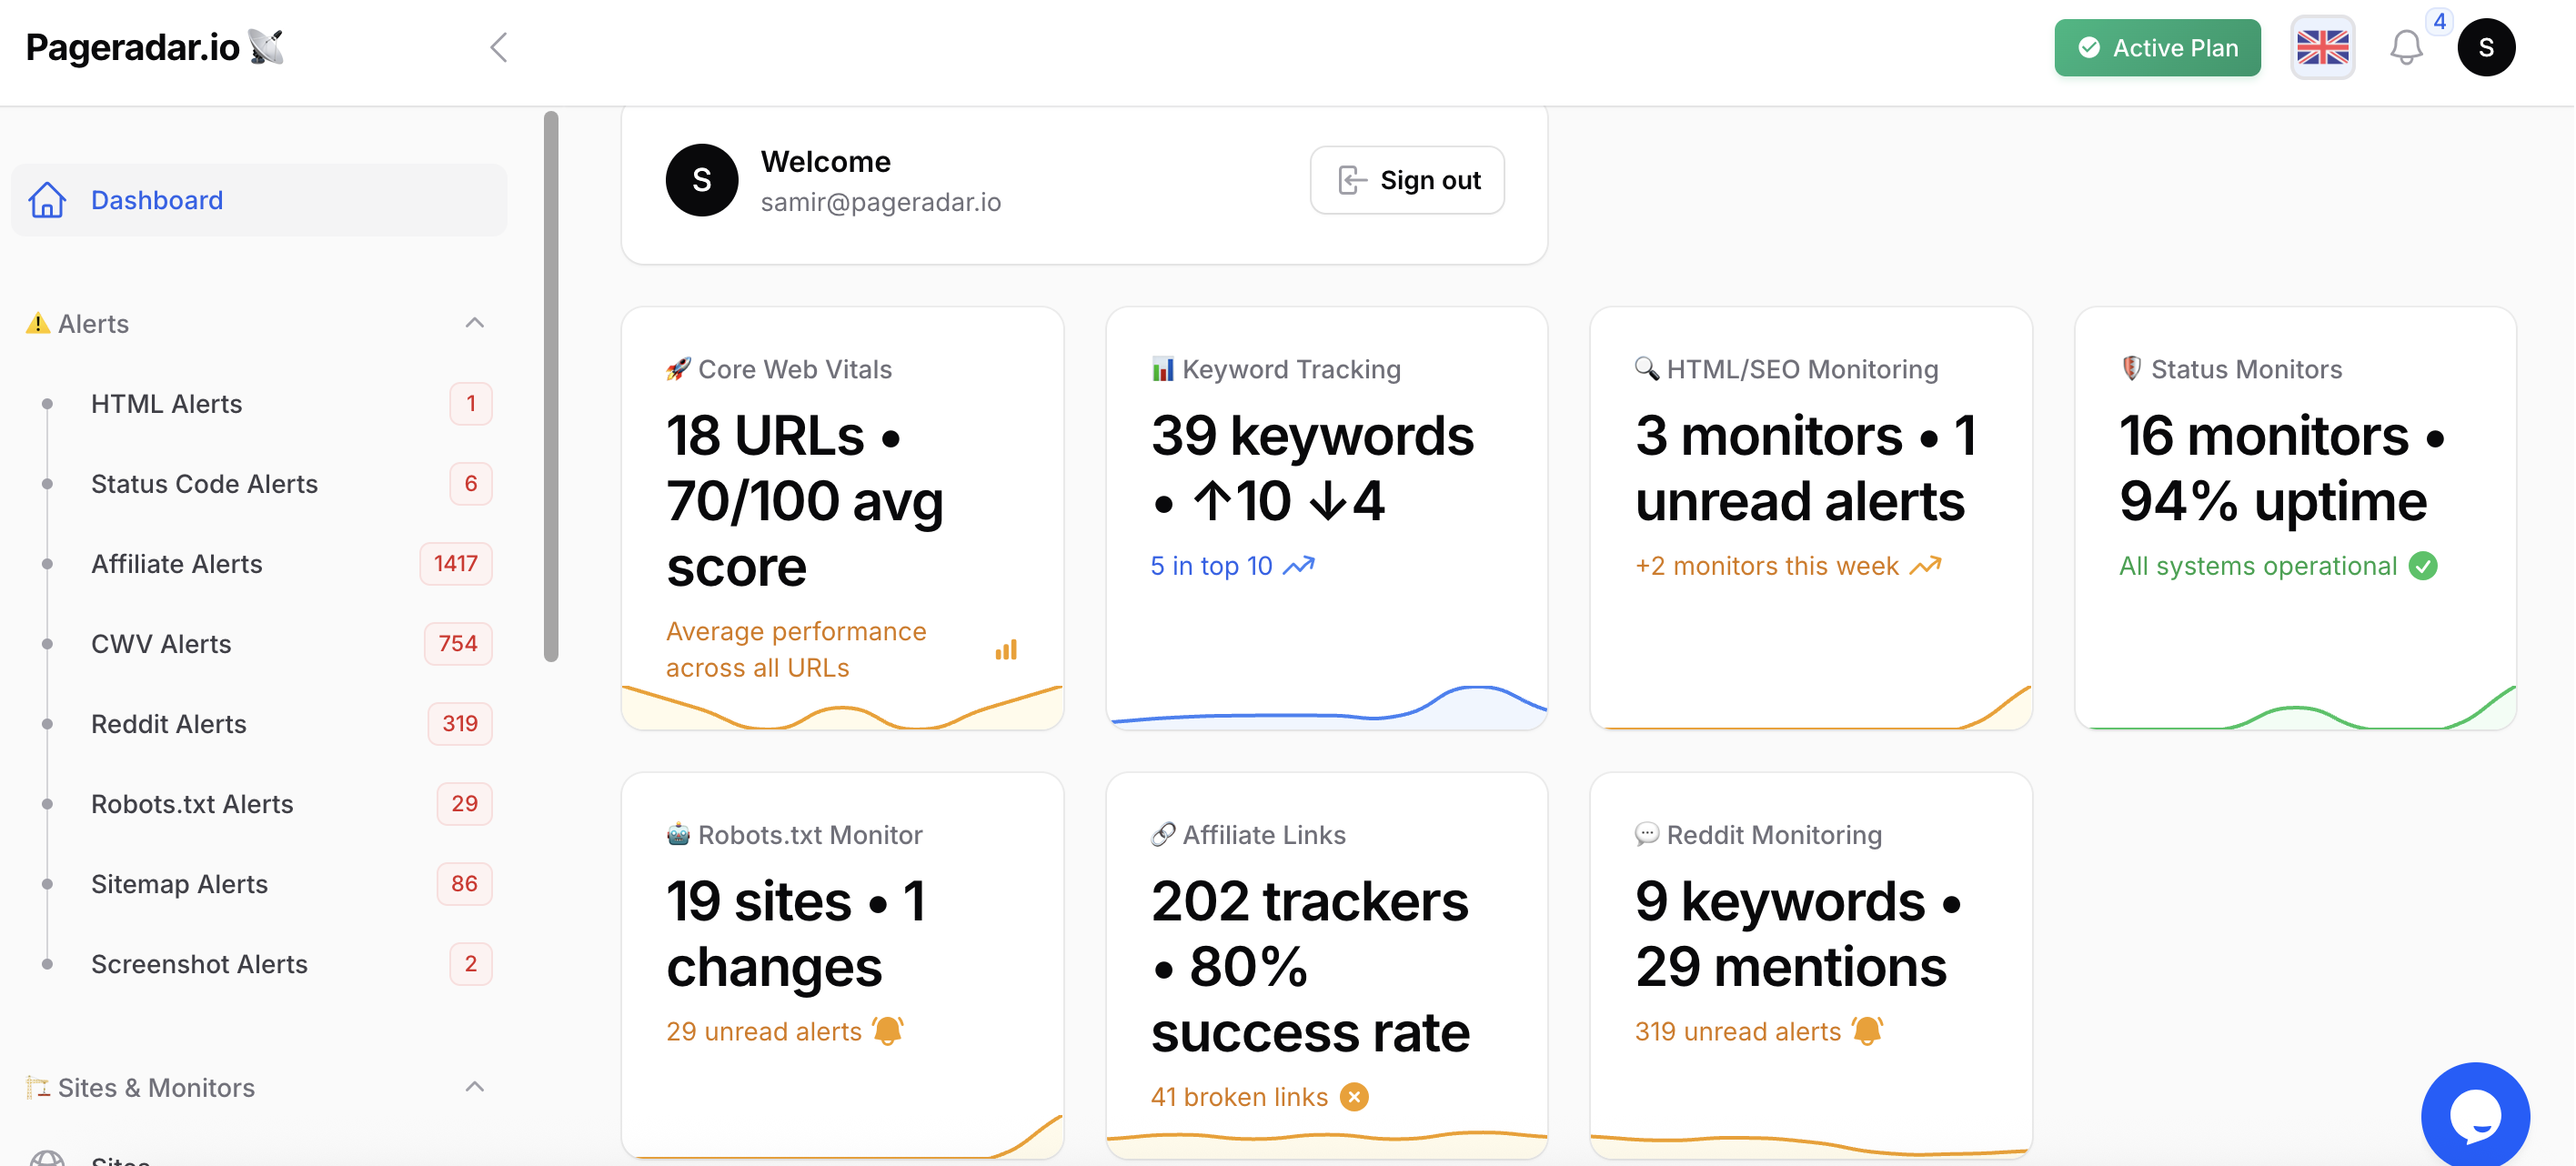Click the Active Plan button

pyautogui.click(x=2156, y=47)
